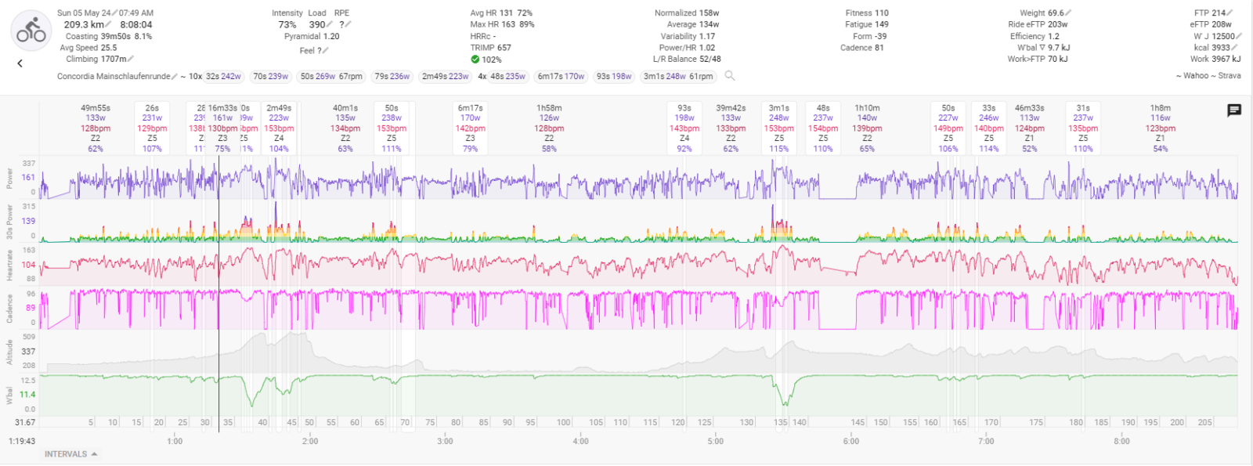This screenshot has width=1253, height=466.
Task: Click the Normalized 158w stat
Action: click(687, 13)
